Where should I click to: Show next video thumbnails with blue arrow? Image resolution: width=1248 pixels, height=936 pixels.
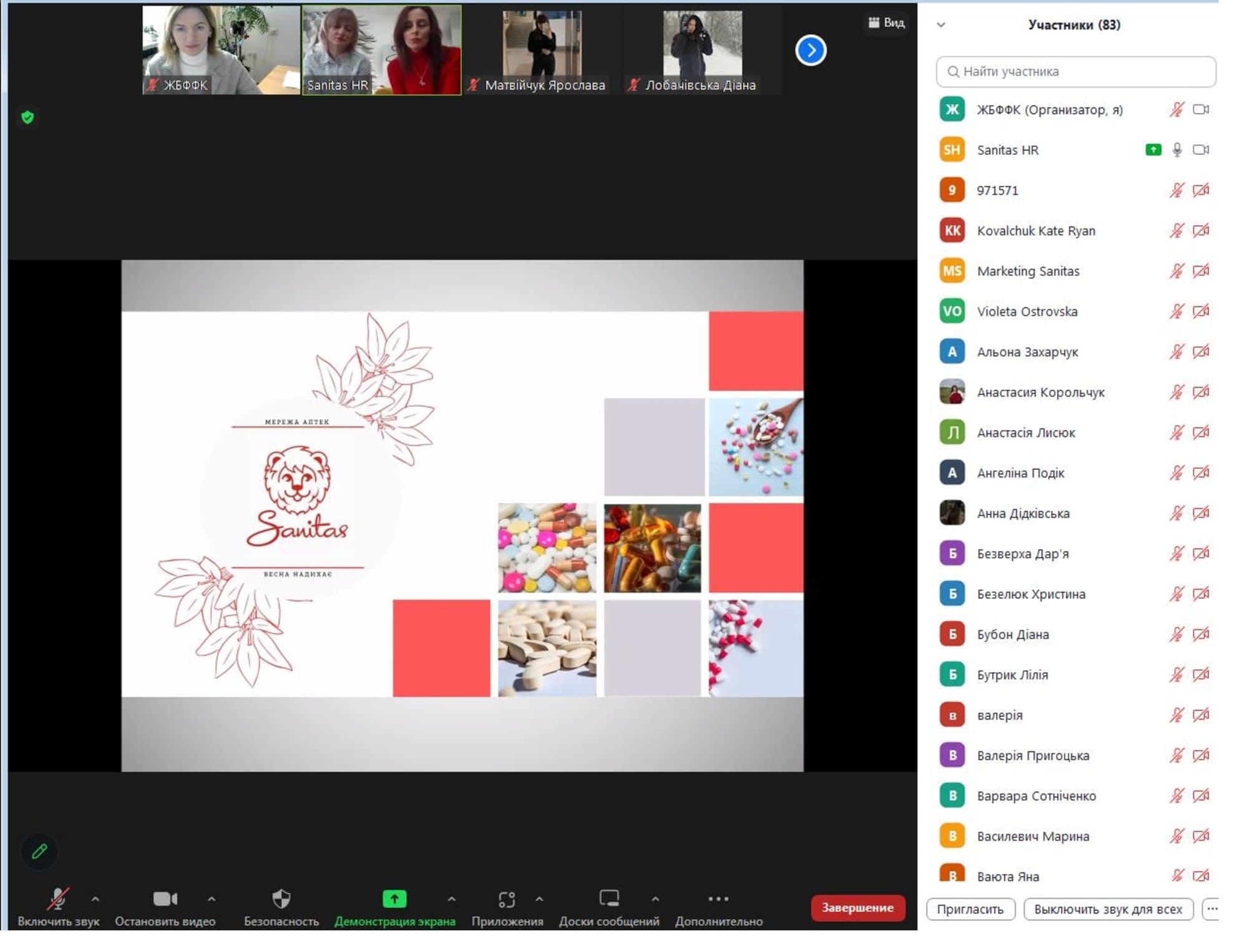click(811, 51)
